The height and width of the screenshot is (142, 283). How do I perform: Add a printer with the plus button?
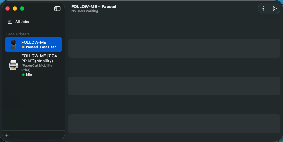click(7, 135)
